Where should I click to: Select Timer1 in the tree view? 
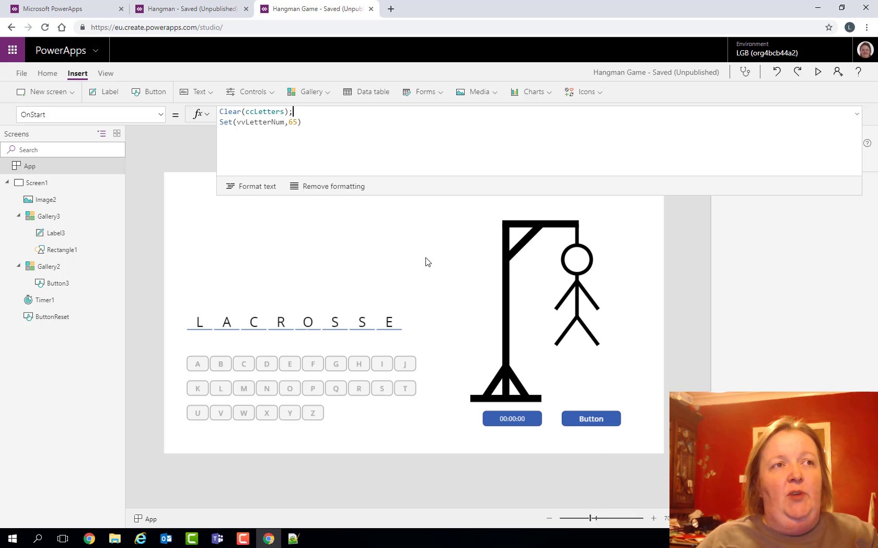(44, 300)
